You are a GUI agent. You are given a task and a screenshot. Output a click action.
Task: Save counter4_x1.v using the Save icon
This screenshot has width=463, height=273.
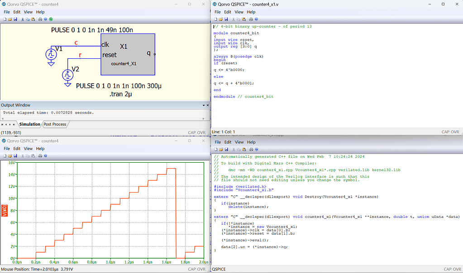pyautogui.click(x=225, y=19)
